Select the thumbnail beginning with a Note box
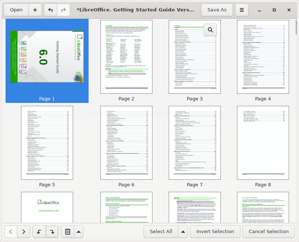The height and width of the screenshot is (242, 299). (195, 207)
